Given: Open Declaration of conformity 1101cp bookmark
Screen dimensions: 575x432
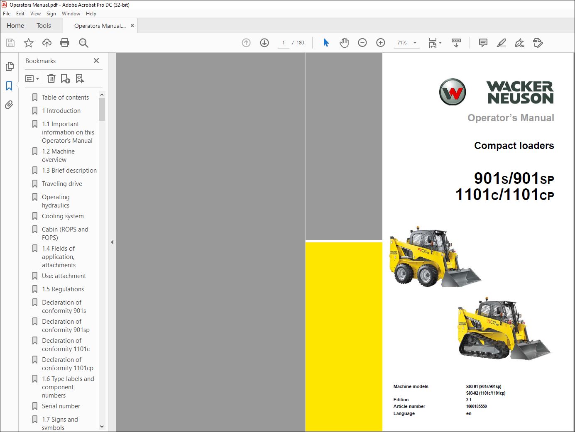Looking at the screenshot, I should coord(67,364).
